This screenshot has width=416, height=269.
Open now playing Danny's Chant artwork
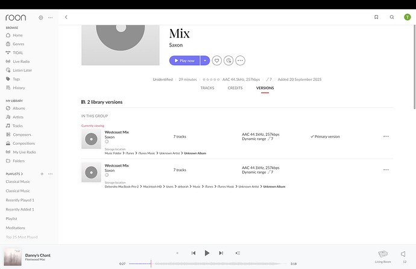13,257
